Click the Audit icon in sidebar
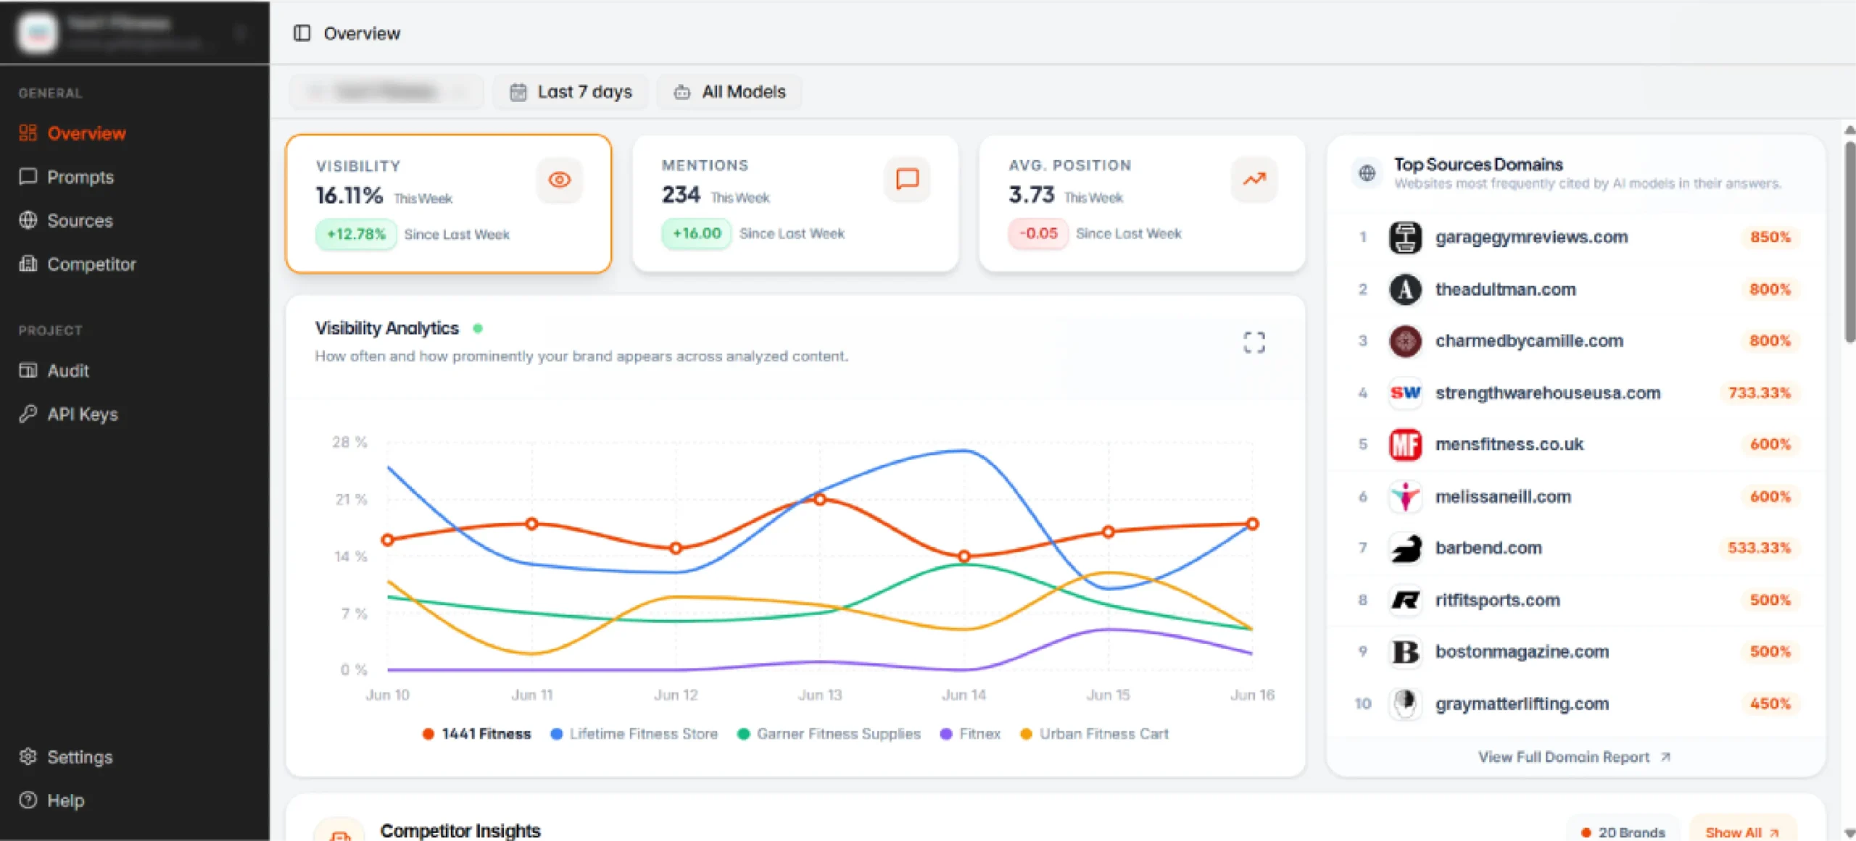The image size is (1856, 841). 28,370
